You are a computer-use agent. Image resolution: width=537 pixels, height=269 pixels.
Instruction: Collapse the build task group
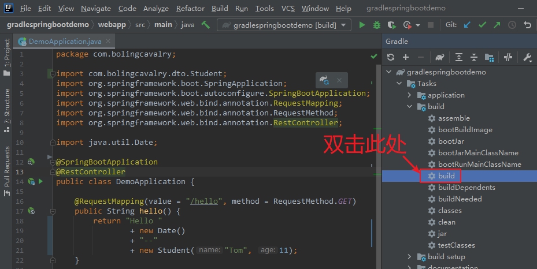(x=410, y=107)
